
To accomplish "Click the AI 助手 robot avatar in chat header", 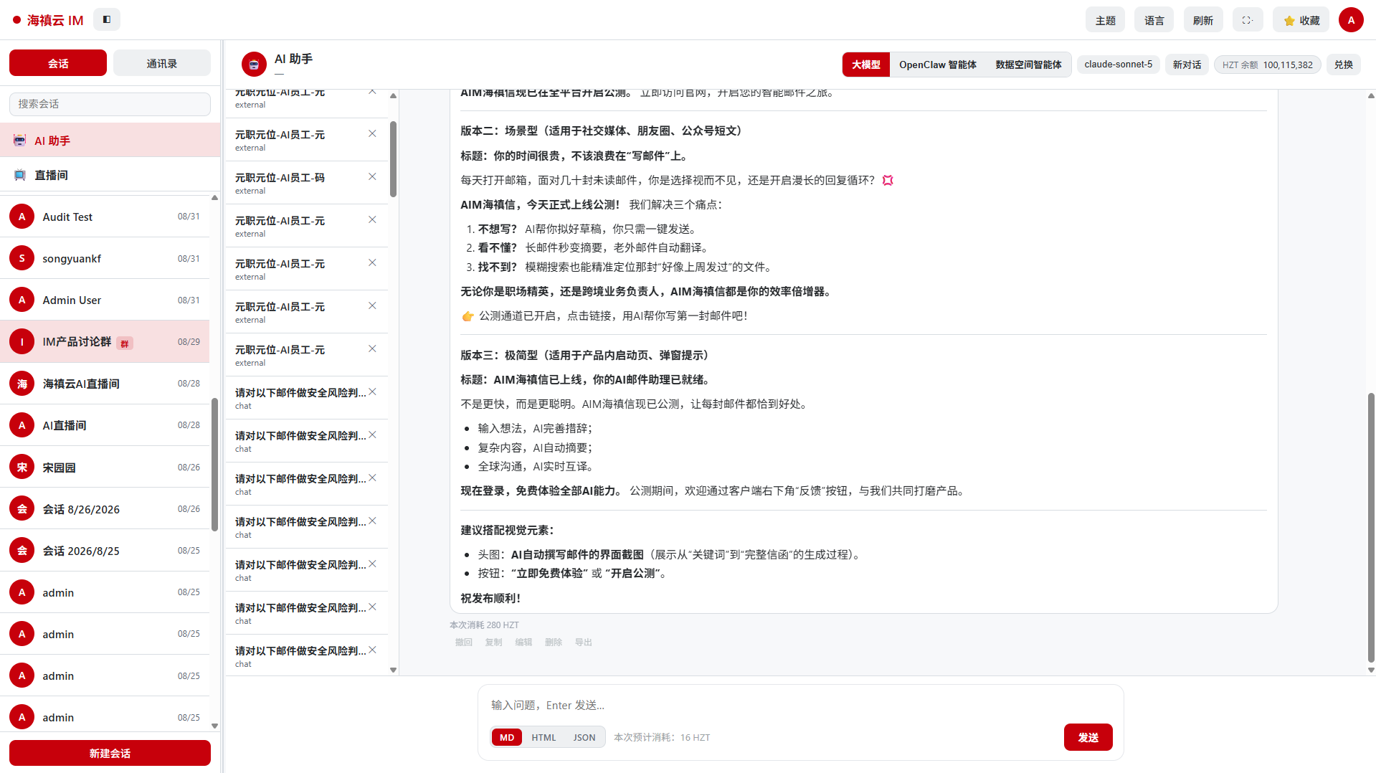I will tap(254, 65).
